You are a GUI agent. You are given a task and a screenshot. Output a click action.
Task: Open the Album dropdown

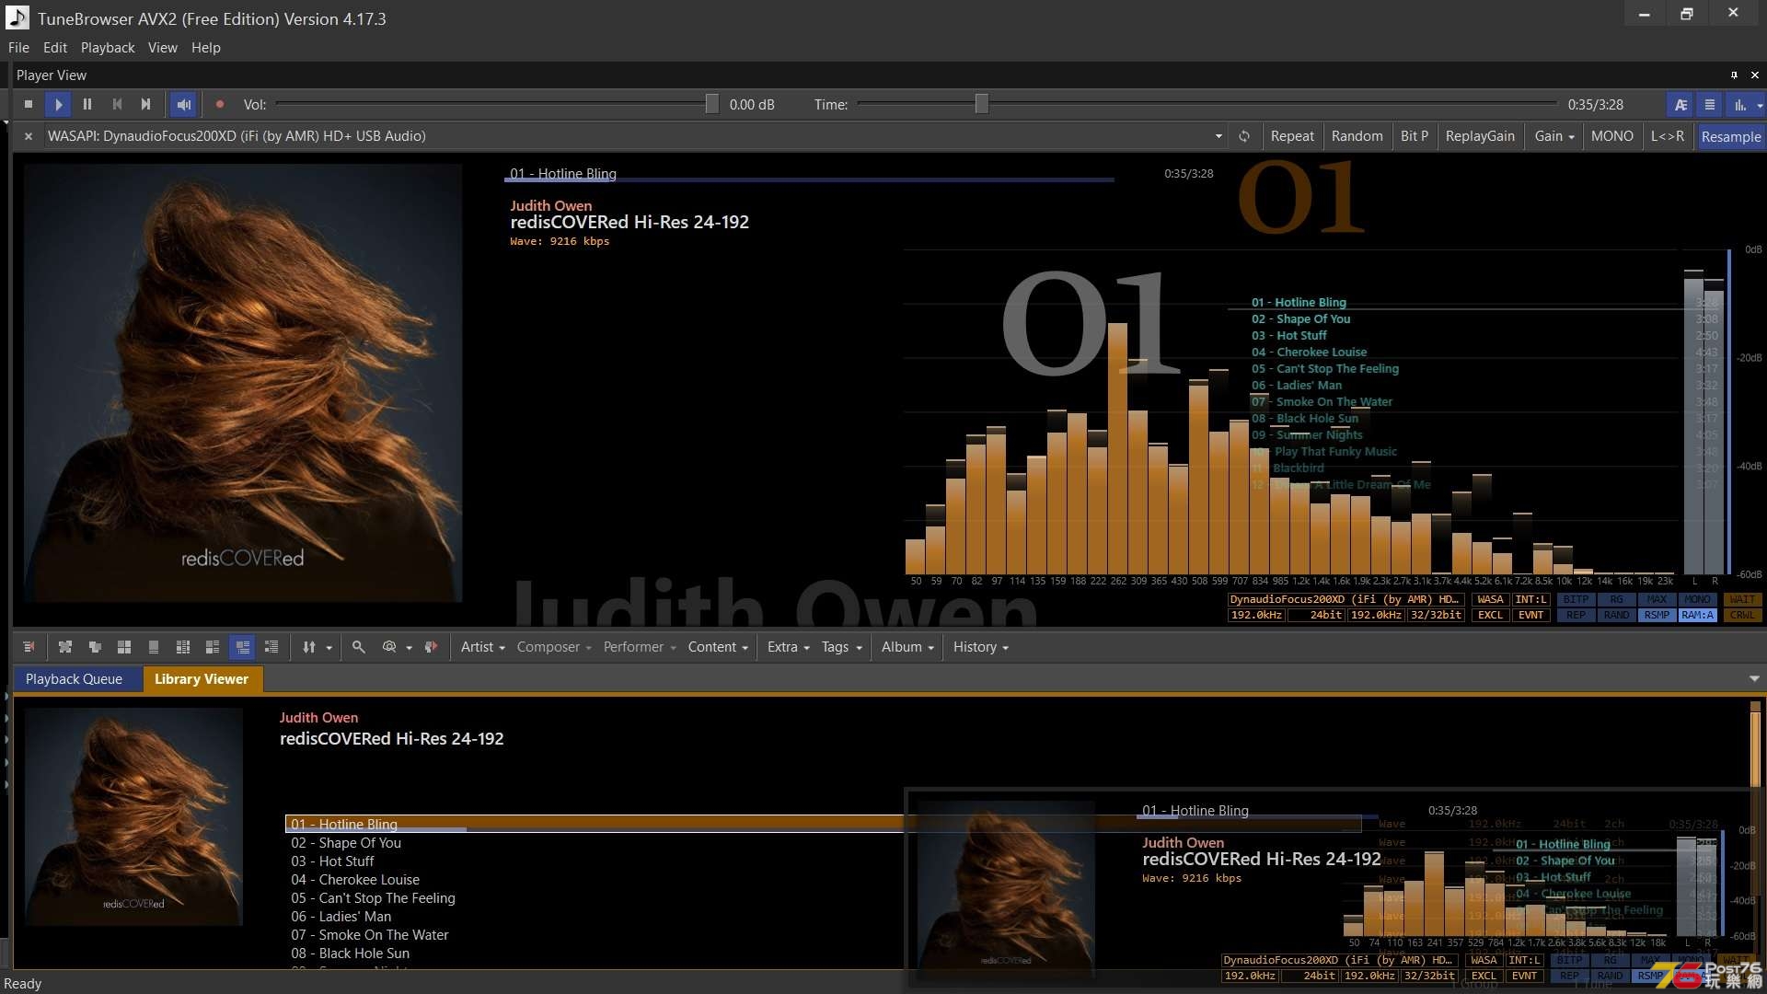(x=907, y=647)
